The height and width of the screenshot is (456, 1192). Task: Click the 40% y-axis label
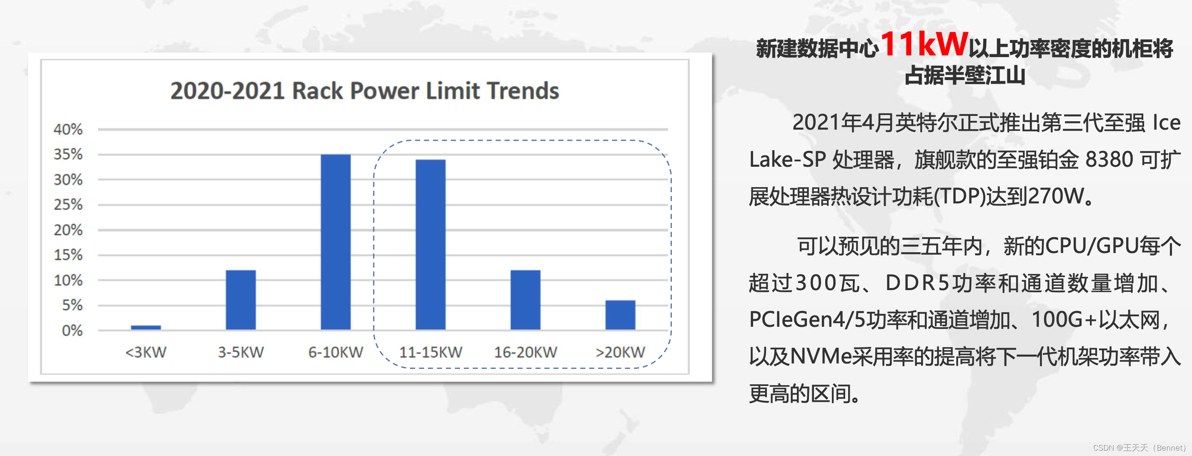pos(68,129)
